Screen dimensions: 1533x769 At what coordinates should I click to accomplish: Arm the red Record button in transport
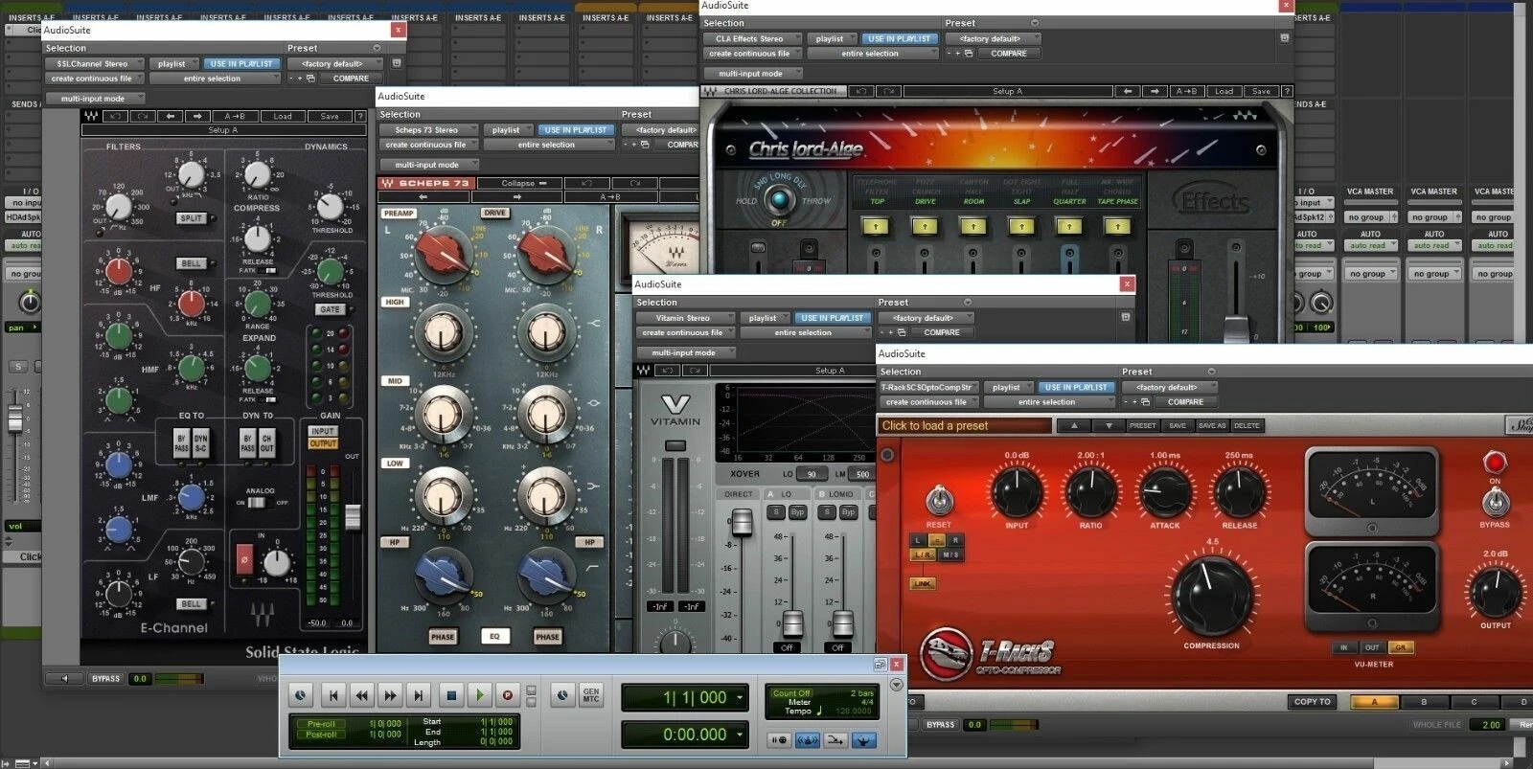click(508, 695)
